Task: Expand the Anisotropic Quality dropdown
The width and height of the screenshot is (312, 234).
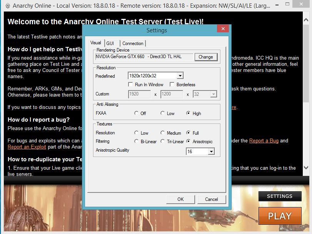Action: (211, 152)
